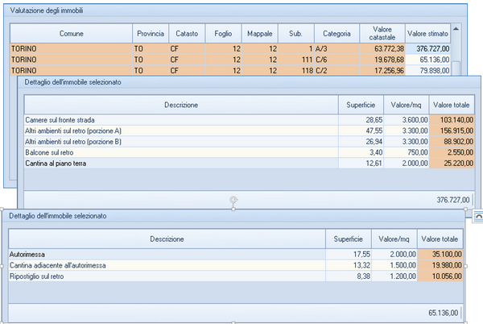
Task: Sort by the Categoria column header
Action: [x=336, y=33]
